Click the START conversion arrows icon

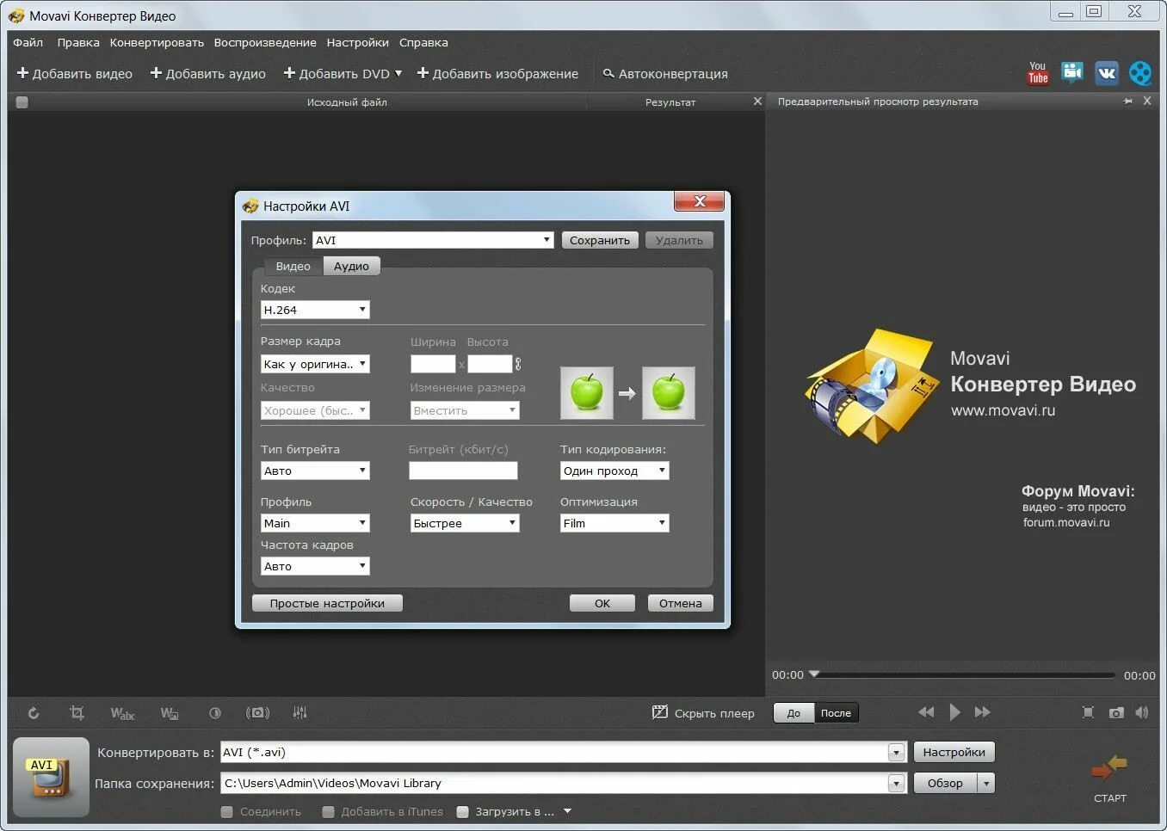click(1109, 766)
